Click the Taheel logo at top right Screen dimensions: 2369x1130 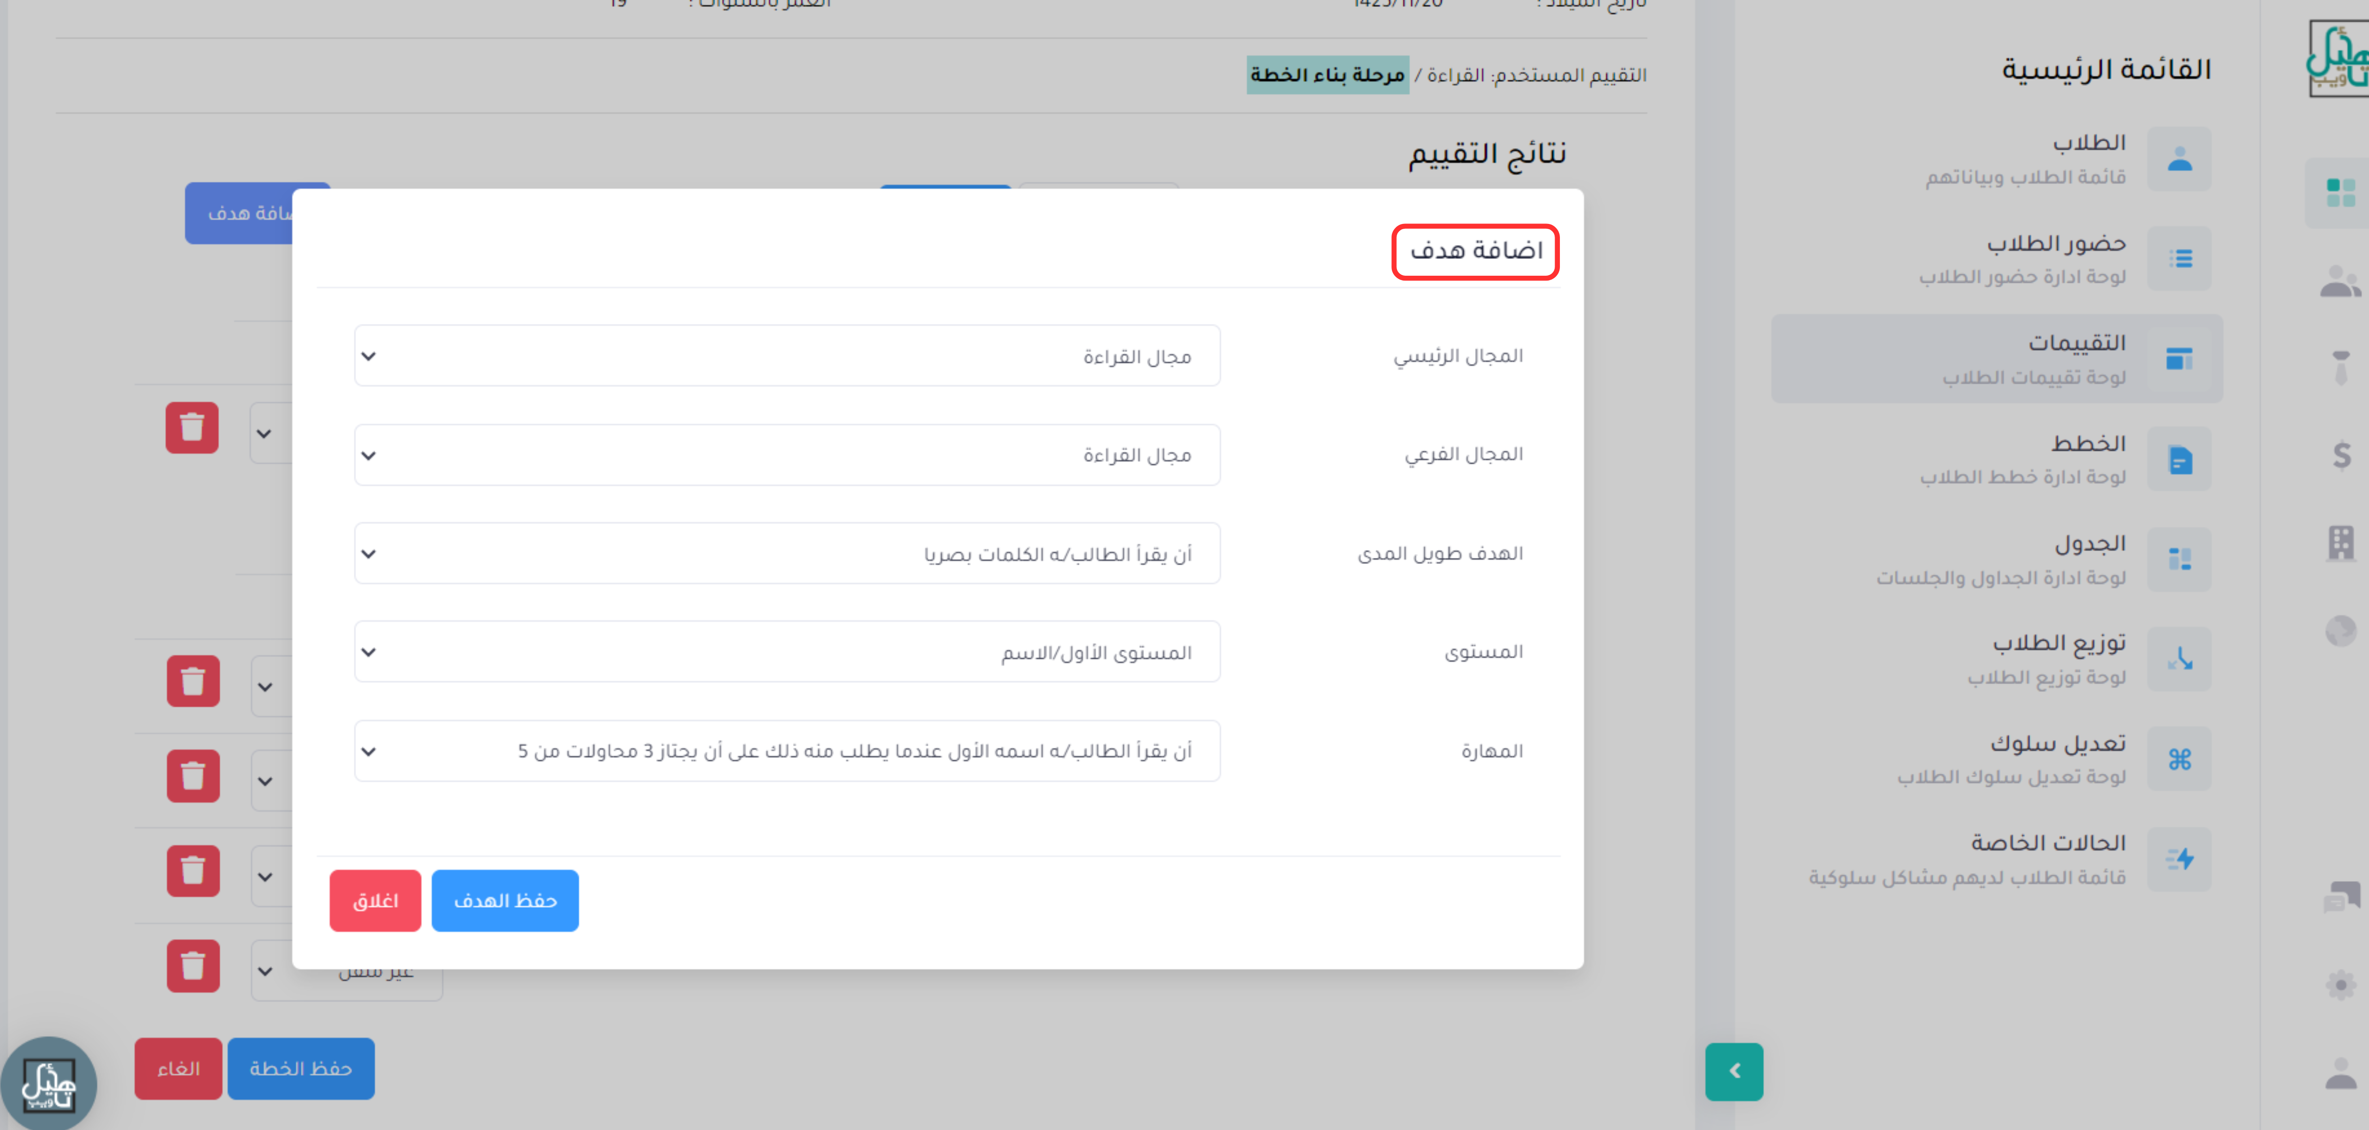pos(2339,58)
